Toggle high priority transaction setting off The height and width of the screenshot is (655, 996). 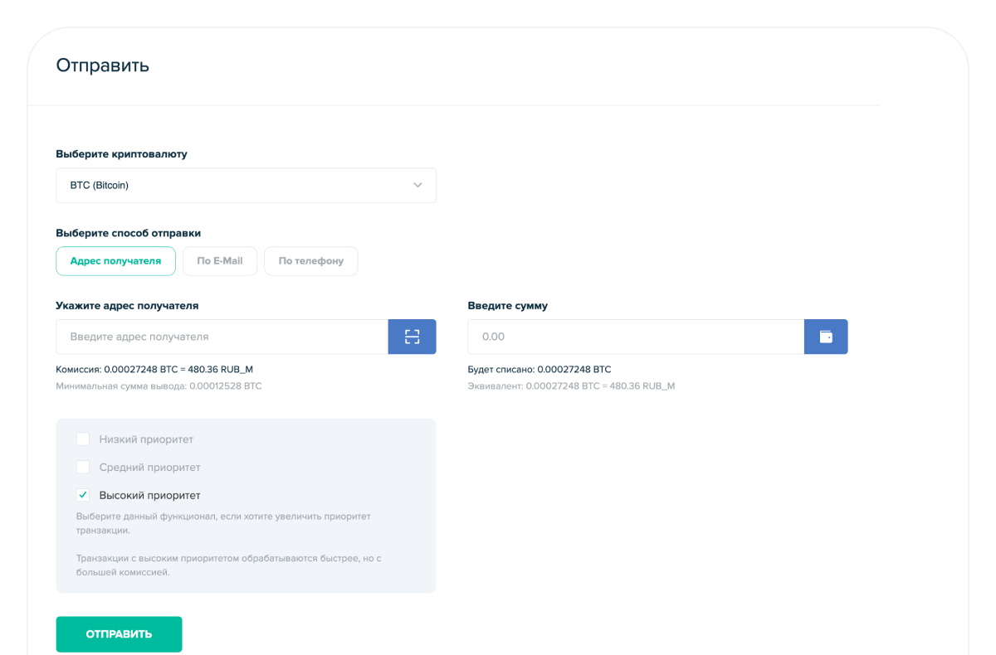[x=82, y=494]
